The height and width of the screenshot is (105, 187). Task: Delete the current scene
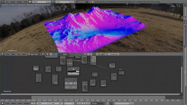click(73, 2)
